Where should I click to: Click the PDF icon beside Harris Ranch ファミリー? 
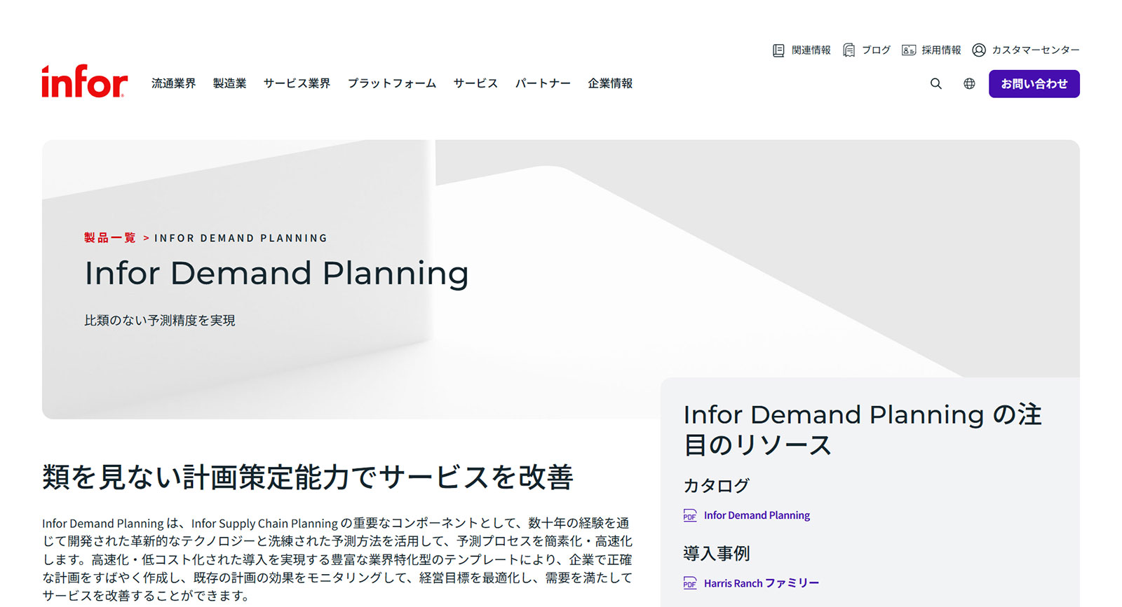pos(690,583)
